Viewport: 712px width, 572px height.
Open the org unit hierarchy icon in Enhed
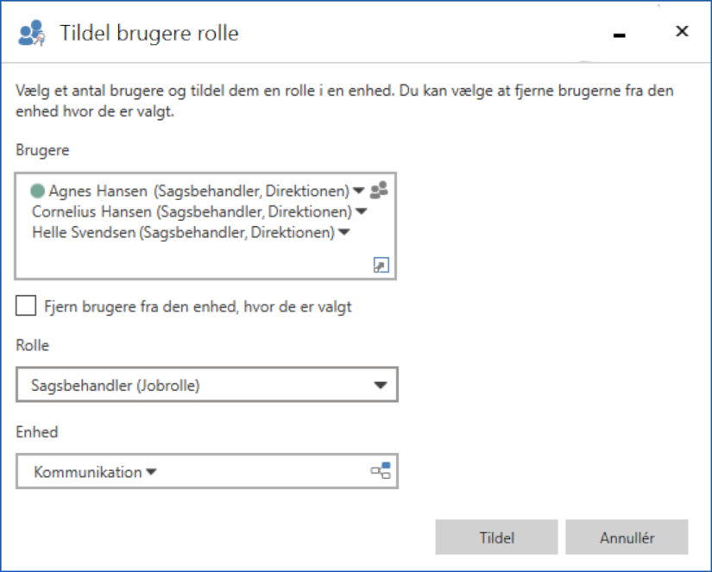381,471
